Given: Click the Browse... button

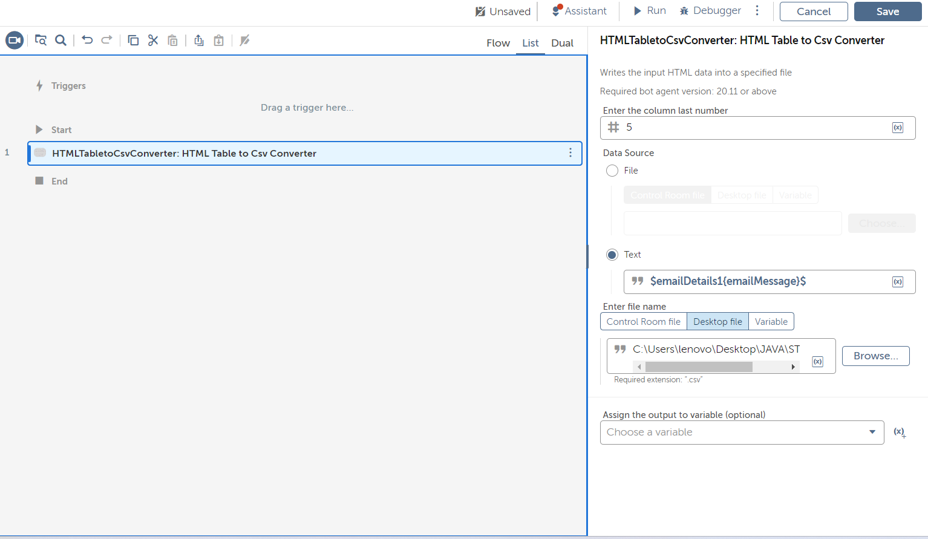Looking at the screenshot, I should [875, 356].
